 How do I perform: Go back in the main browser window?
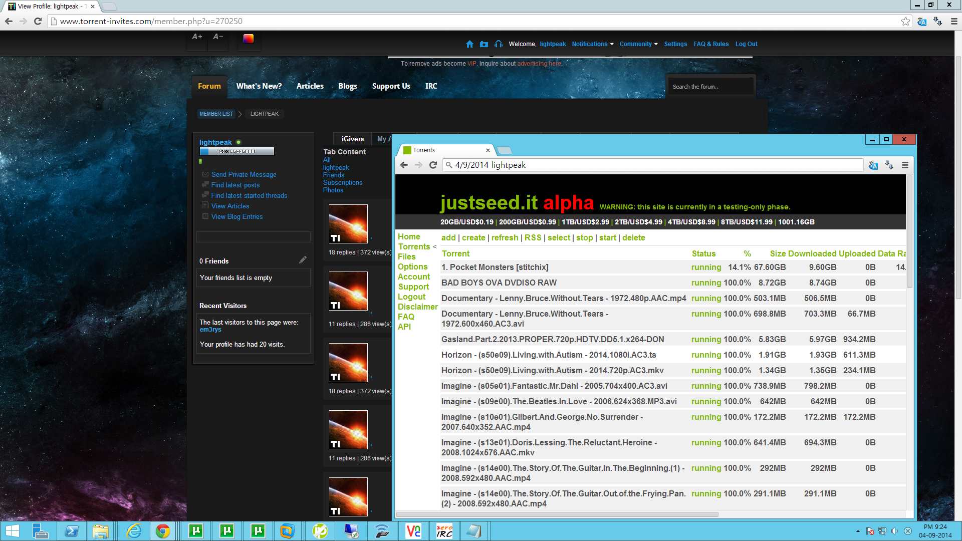9,21
